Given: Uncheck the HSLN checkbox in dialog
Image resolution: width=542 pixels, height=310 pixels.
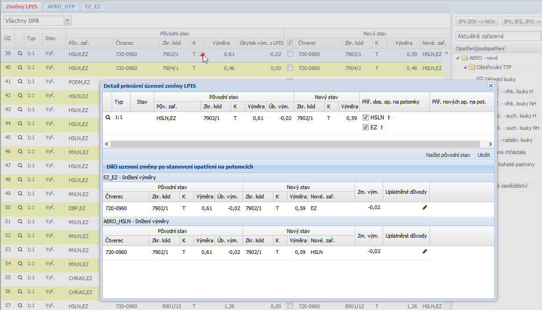Looking at the screenshot, I should pos(365,117).
